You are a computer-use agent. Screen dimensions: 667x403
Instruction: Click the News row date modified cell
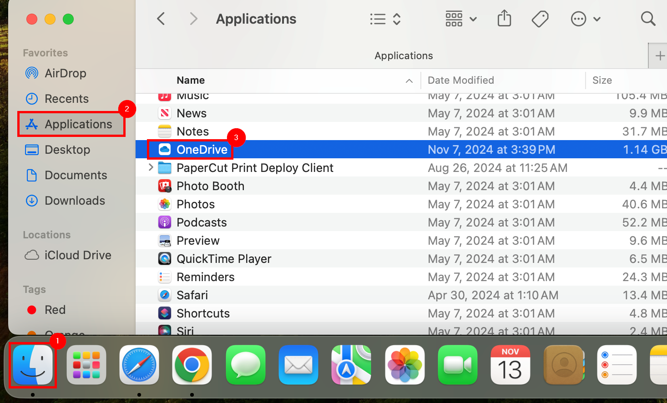[x=491, y=113]
